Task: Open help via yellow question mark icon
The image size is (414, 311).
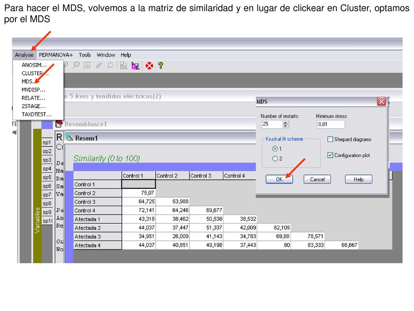Action: [x=161, y=65]
